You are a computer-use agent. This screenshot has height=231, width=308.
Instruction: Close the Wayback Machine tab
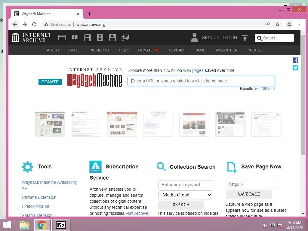point(78,14)
